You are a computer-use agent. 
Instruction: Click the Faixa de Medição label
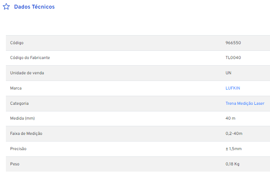click(26, 134)
